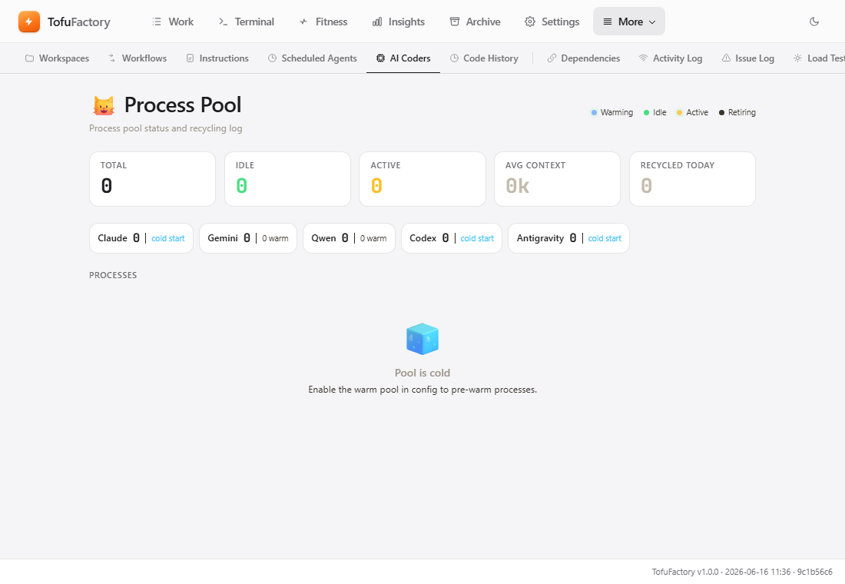The width and height of the screenshot is (845, 584).
Task: Click 'Process pool status and recycling log' subtitle
Action: [165, 128]
